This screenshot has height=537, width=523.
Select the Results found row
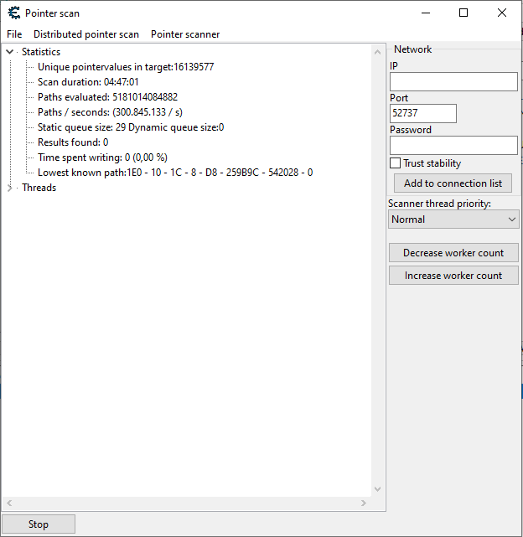[73, 142]
